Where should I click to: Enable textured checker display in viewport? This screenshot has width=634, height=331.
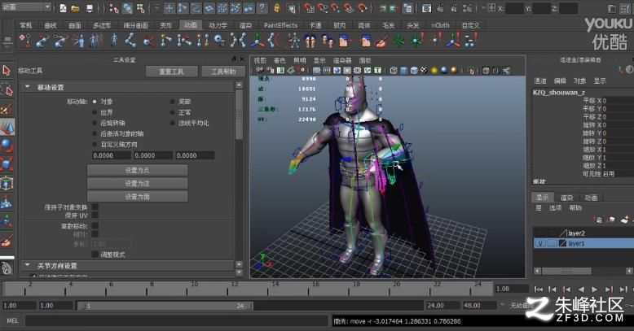424,71
